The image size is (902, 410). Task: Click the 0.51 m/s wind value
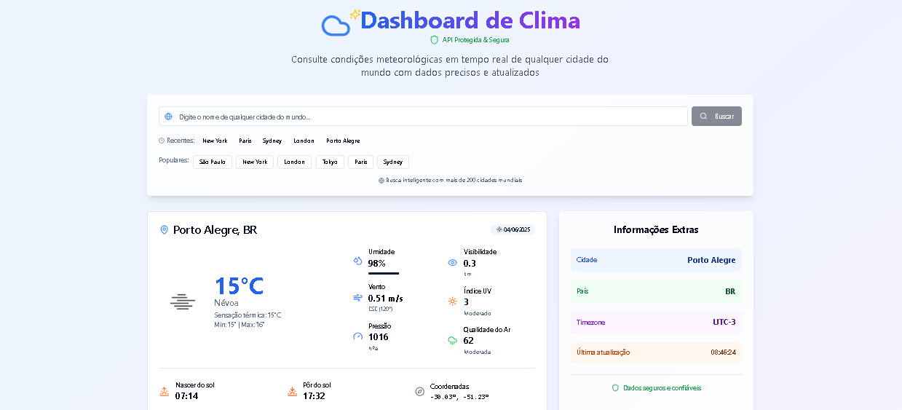click(386, 299)
